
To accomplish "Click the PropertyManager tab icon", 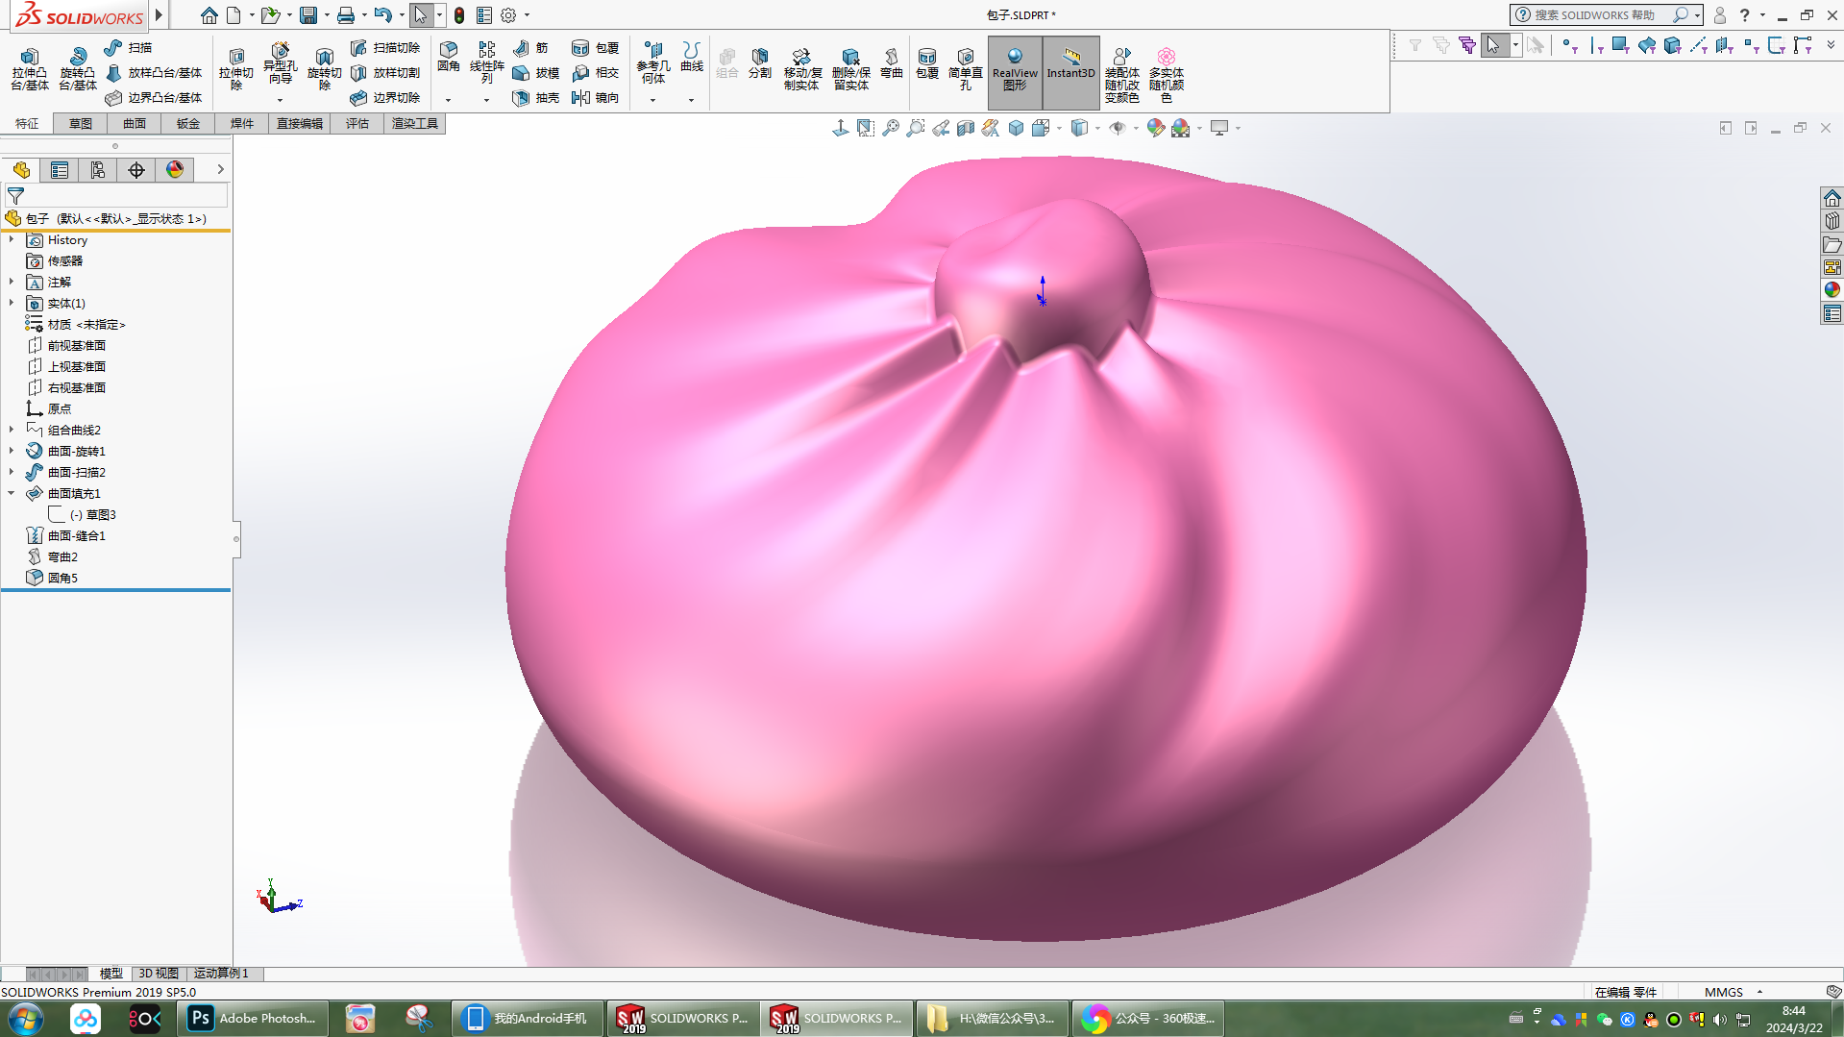I will [60, 170].
